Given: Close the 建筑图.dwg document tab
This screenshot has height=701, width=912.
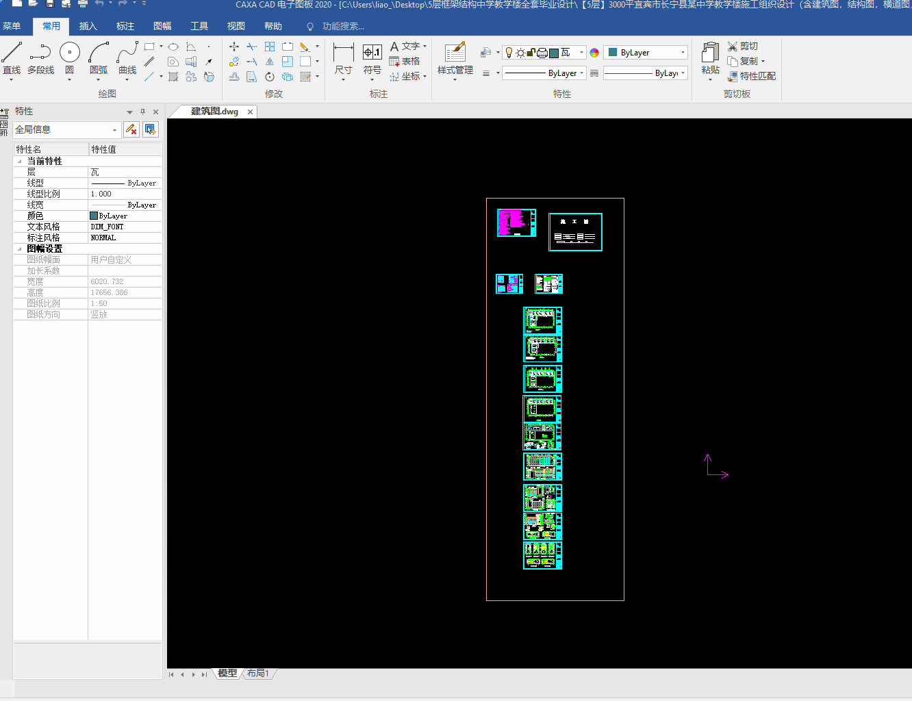Looking at the screenshot, I should (250, 112).
